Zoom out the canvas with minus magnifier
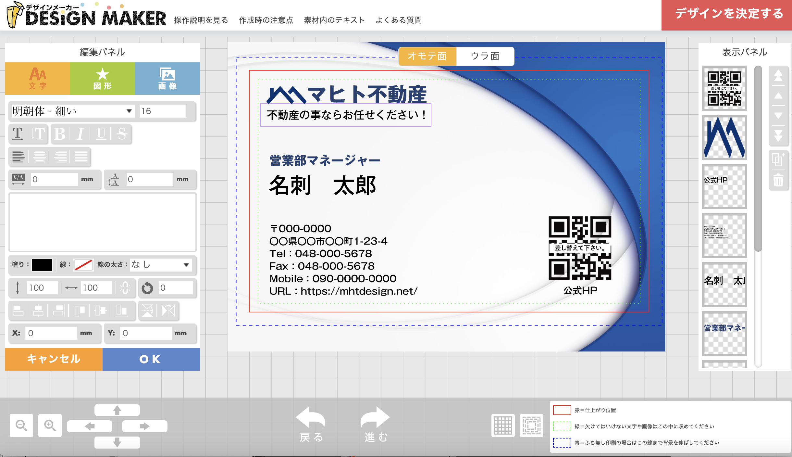Viewport: 792px width, 457px height. point(21,425)
